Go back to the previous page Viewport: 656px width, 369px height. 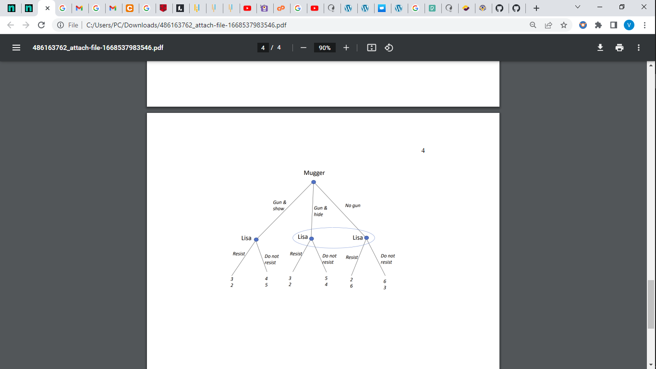pos(11,25)
